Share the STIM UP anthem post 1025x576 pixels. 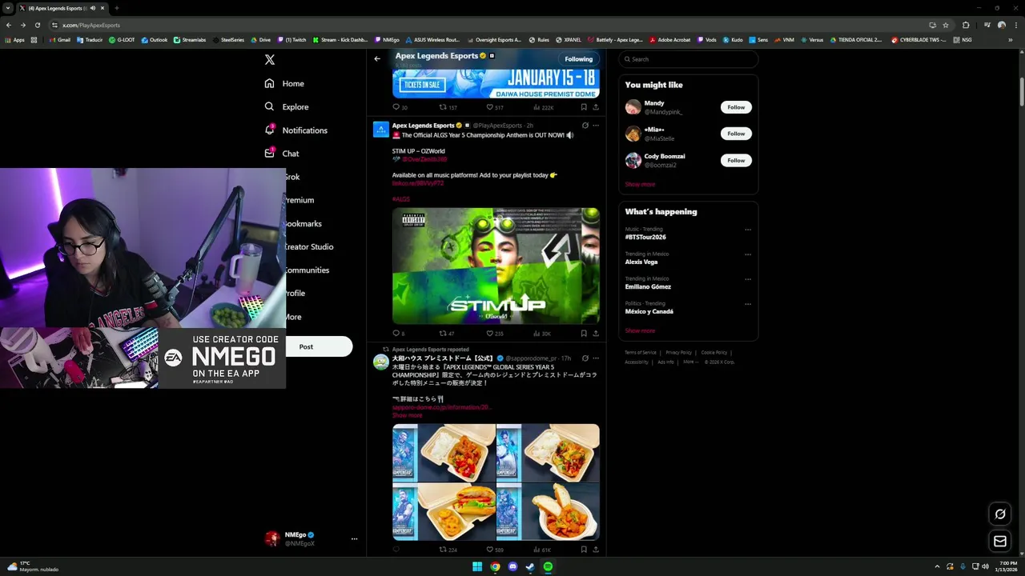pos(595,333)
